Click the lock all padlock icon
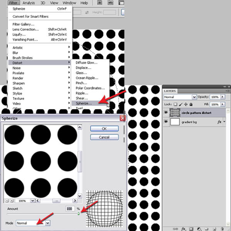The height and width of the screenshot is (231, 231). (x=191, y=104)
